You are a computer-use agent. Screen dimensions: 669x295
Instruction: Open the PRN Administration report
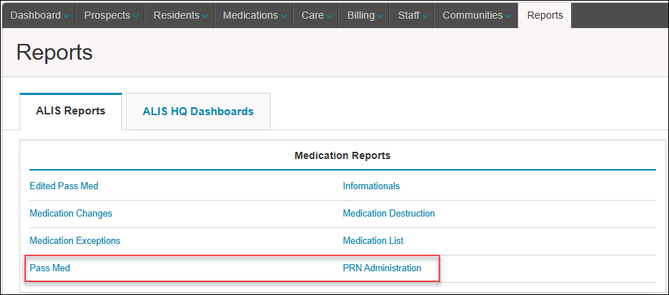[382, 268]
